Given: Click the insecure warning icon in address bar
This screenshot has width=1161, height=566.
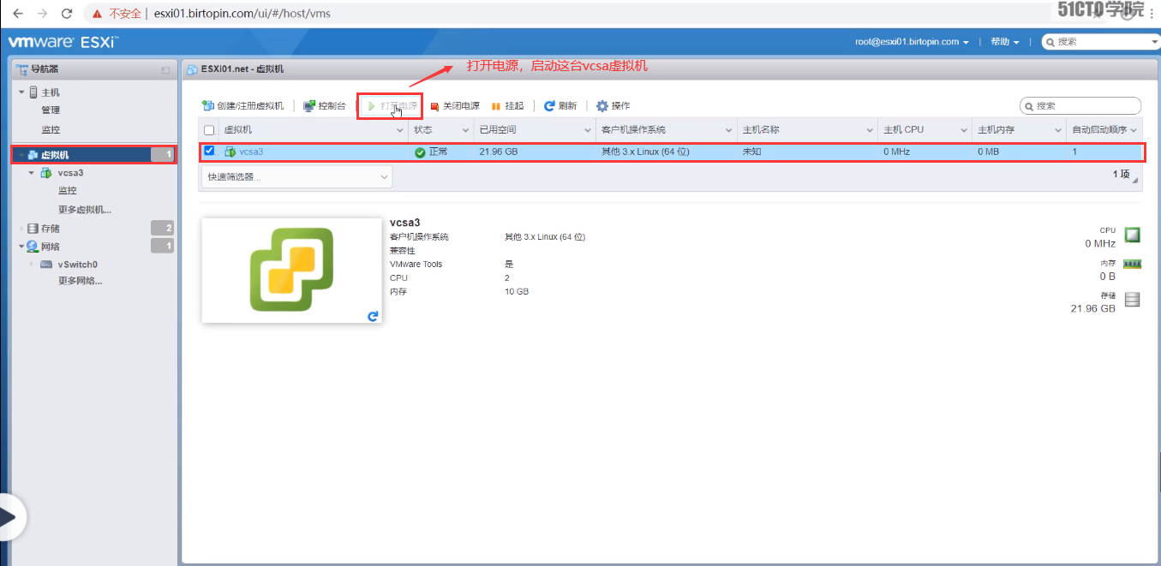Looking at the screenshot, I should pos(97,14).
